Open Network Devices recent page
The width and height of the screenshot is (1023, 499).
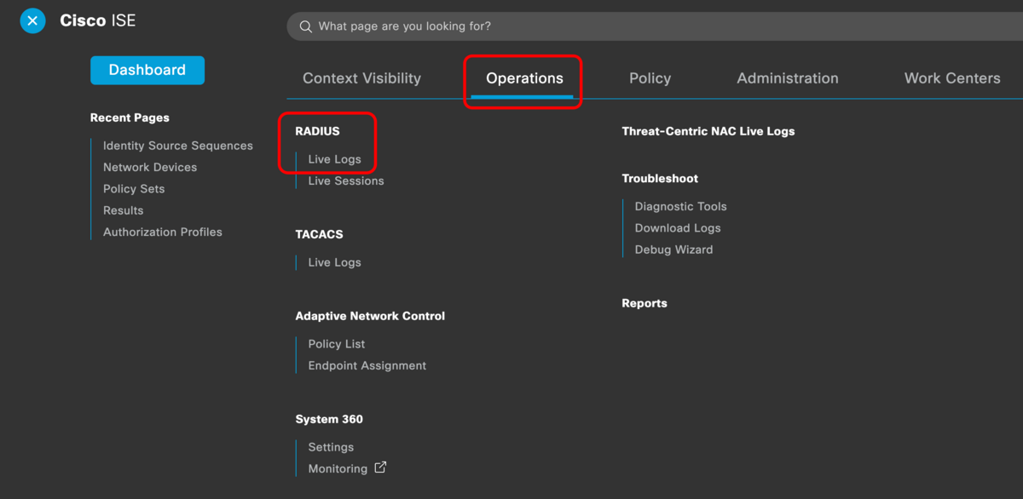point(150,167)
